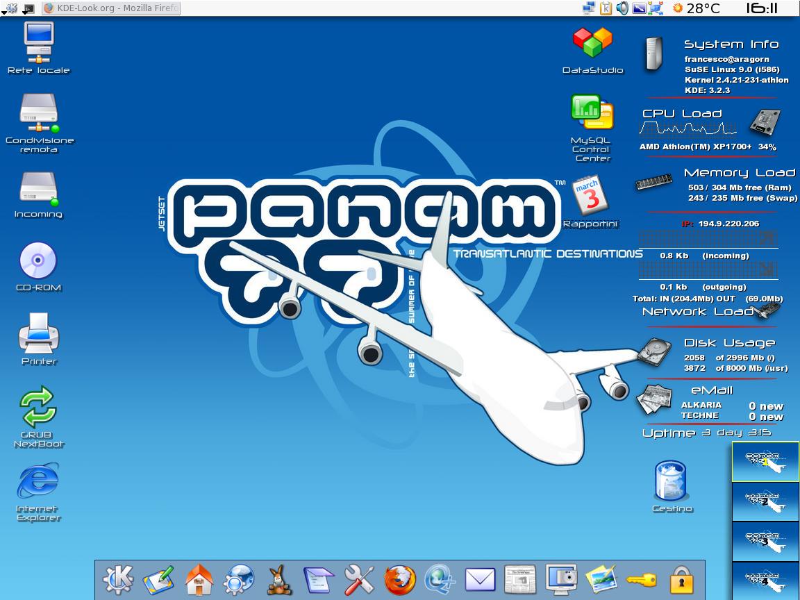Open the blue notepad icon in dock
Viewport: 800px width, 600px height.
click(x=319, y=581)
